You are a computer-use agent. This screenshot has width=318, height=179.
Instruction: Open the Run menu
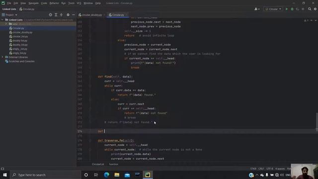[64, 3]
